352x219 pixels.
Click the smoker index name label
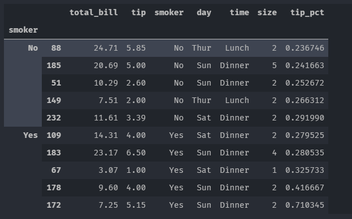click(x=23, y=30)
